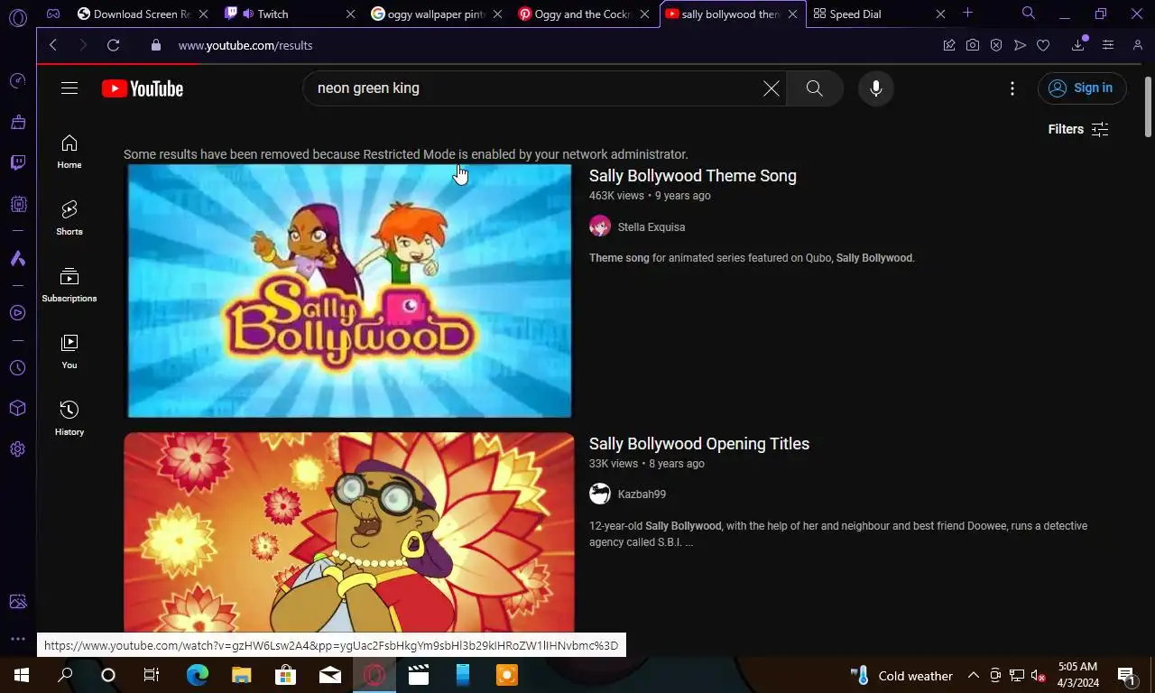Reload the current YouTube page
This screenshot has height=693, width=1155.
coord(113,45)
